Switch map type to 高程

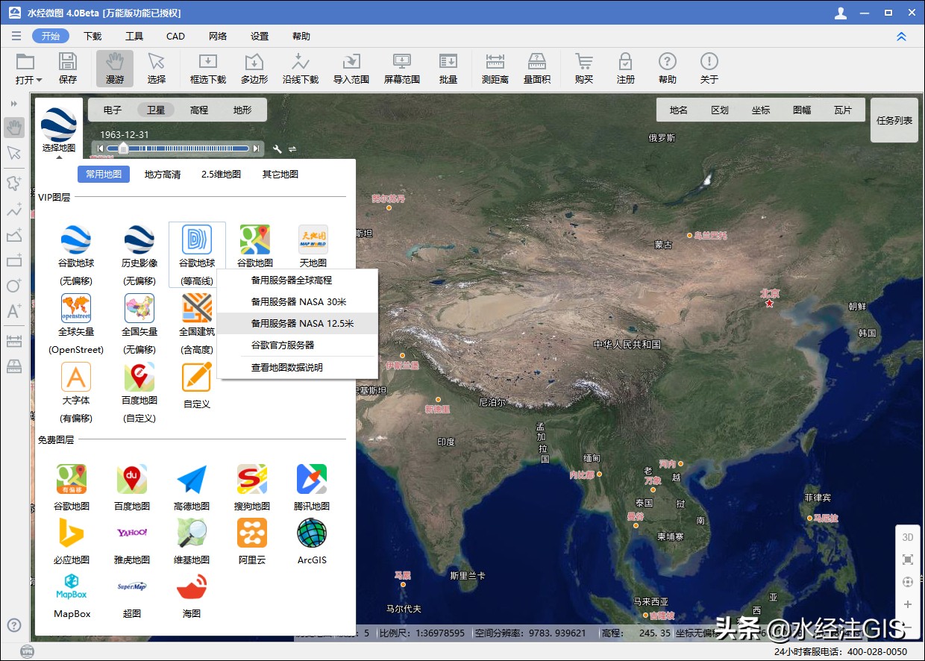coord(199,110)
